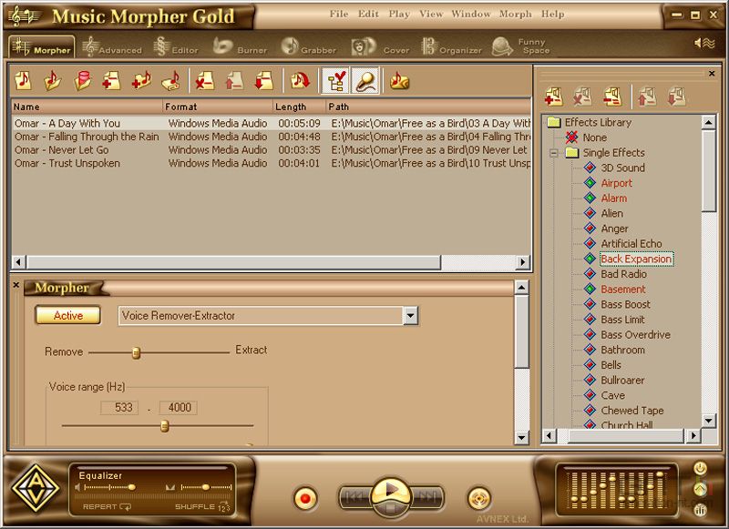Viewport: 729px width, 529px height.
Task: Click the add disc track icon
Action: point(171,81)
